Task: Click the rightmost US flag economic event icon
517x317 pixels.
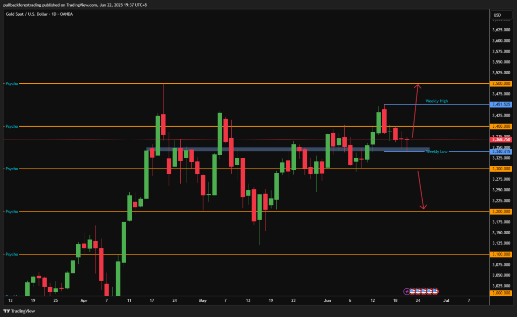Action: pos(435,291)
